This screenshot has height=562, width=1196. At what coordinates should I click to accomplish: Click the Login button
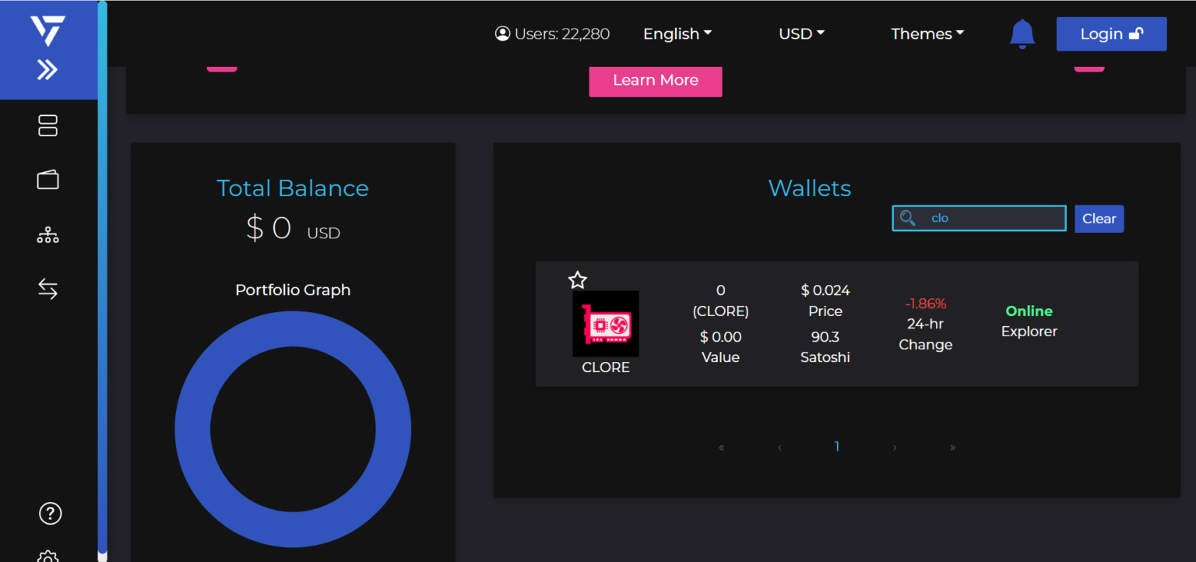click(x=1111, y=33)
